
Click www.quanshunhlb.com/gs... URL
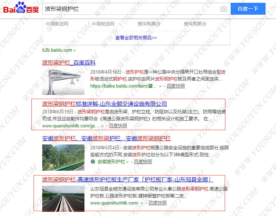(70, 126)
